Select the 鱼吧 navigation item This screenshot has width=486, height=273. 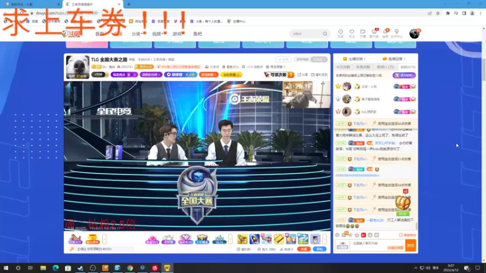[197, 34]
